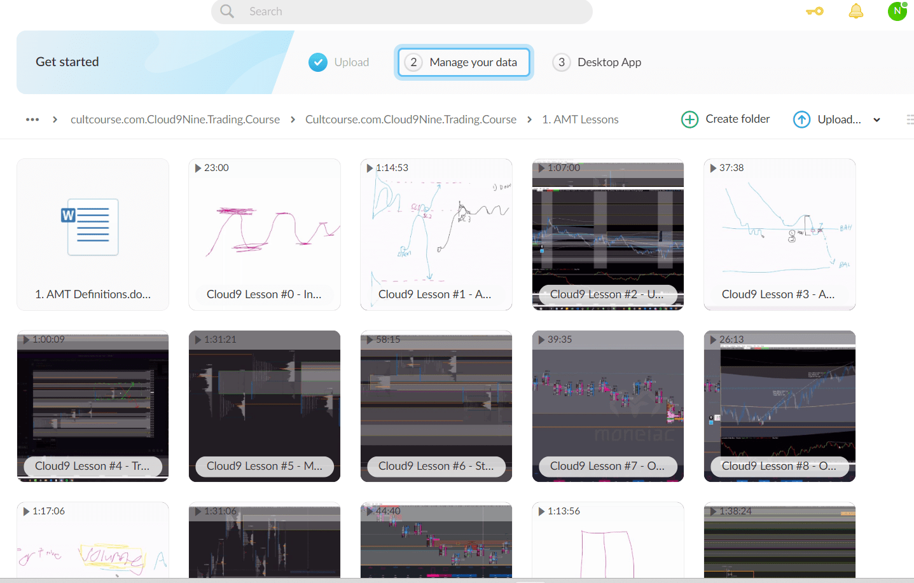Click the Create folder plus icon
Image resolution: width=914 pixels, height=583 pixels.
pos(689,120)
